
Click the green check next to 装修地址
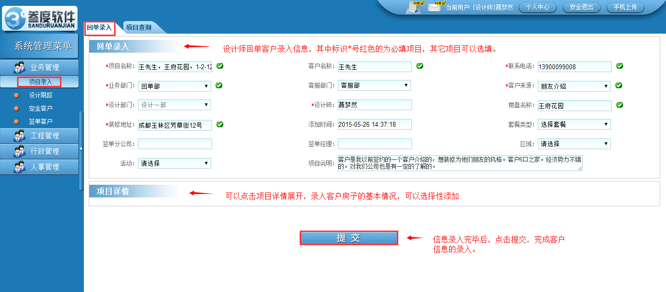pos(220,124)
